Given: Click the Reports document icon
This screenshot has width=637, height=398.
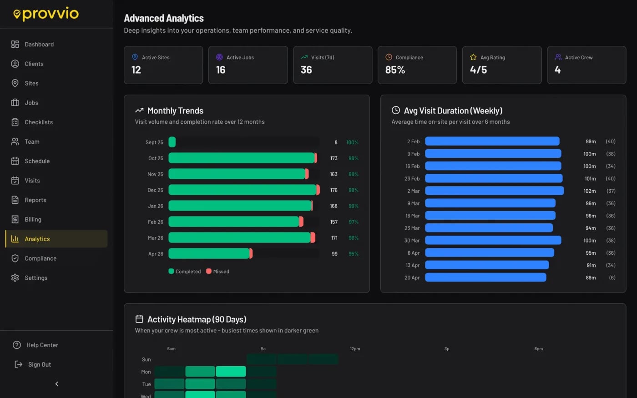Looking at the screenshot, I should [15, 200].
